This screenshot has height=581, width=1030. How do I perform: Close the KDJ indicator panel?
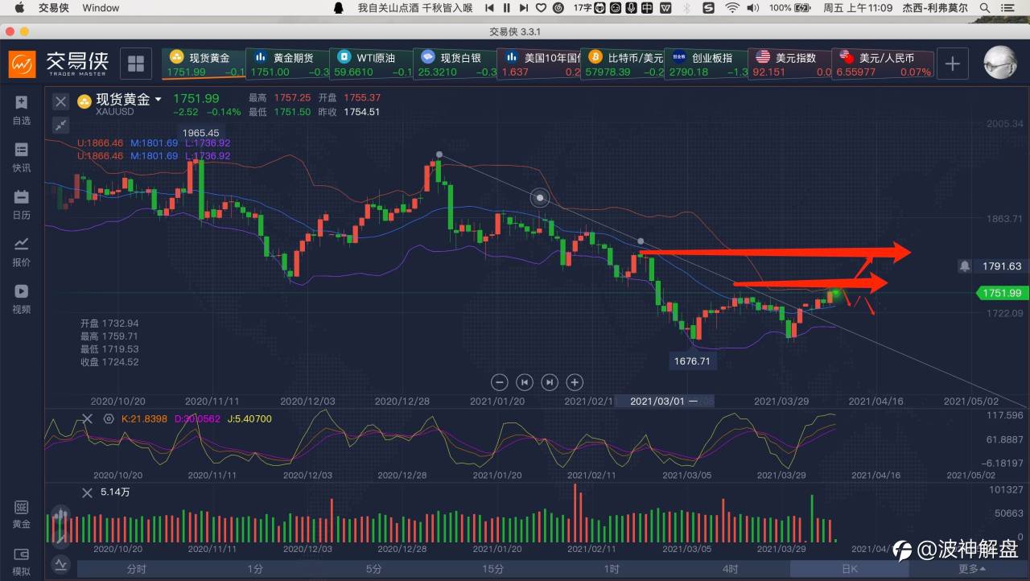click(88, 418)
